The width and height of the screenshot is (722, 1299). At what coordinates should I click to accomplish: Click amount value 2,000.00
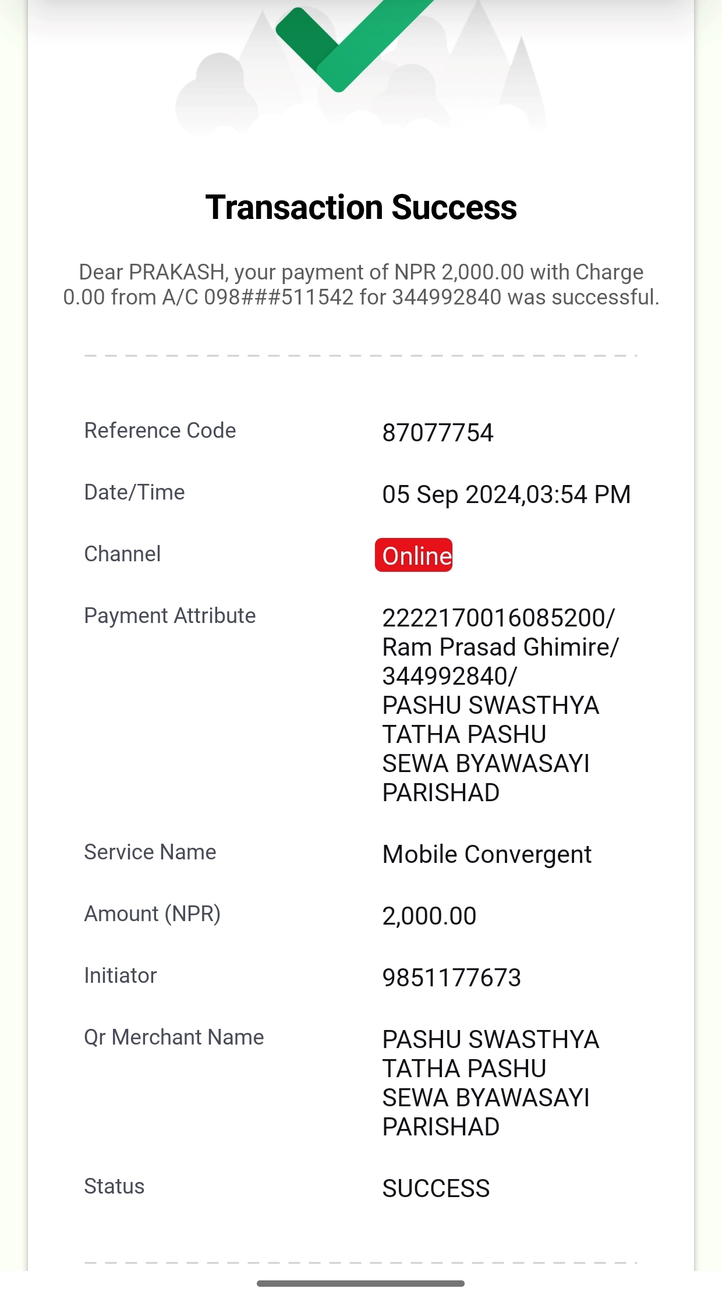coord(429,916)
